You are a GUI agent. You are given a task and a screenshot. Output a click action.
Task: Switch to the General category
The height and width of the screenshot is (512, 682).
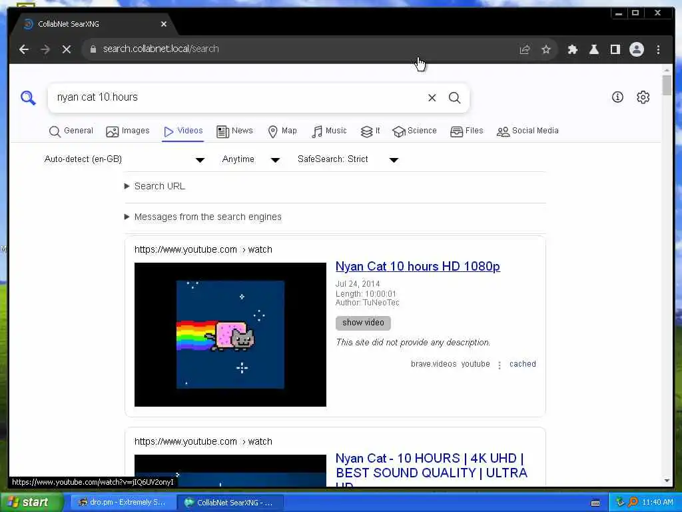click(71, 131)
